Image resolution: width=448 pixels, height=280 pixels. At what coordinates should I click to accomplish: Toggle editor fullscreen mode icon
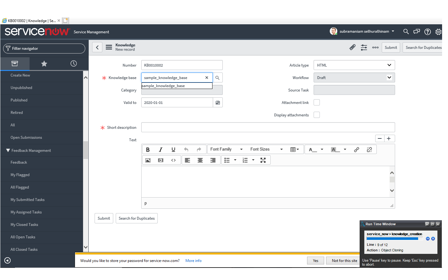(263, 160)
